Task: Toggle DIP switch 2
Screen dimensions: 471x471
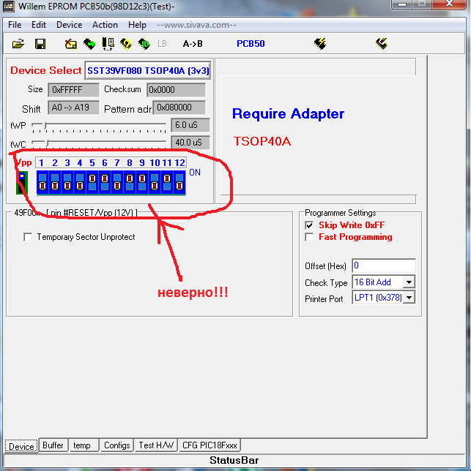Action: pyautogui.click(x=55, y=183)
